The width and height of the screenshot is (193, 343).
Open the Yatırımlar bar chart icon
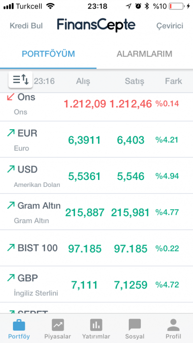coord(96,325)
